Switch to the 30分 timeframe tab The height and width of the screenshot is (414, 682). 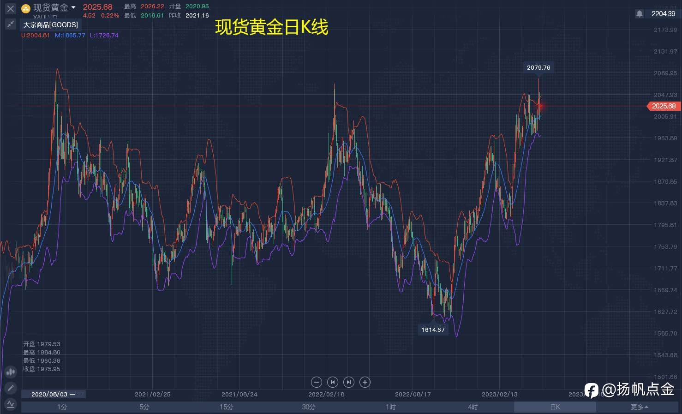(309, 407)
